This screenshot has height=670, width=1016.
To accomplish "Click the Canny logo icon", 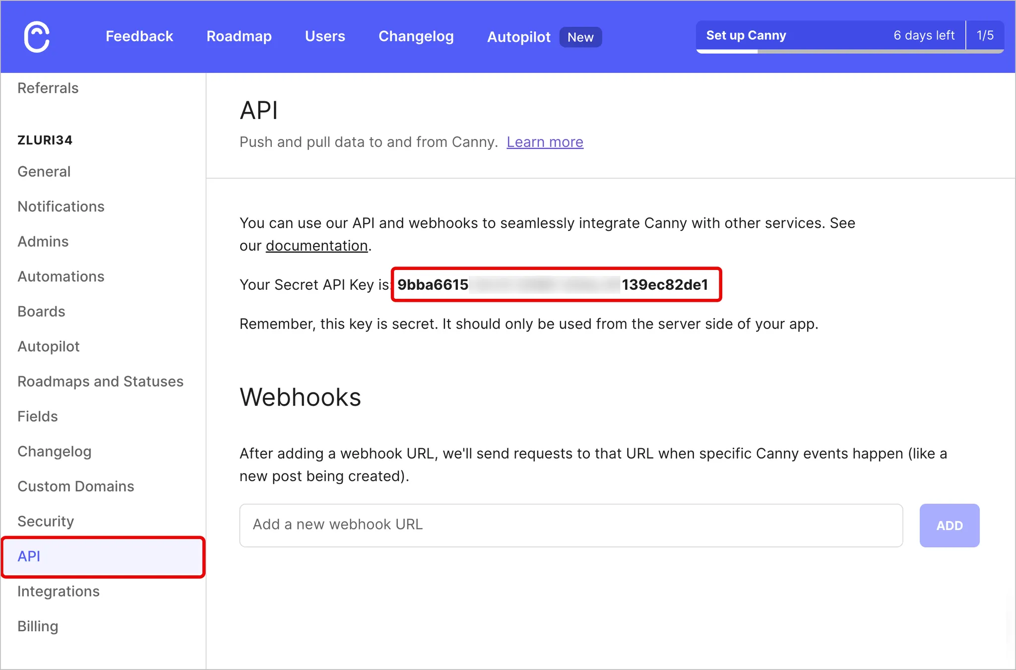I will click(37, 37).
